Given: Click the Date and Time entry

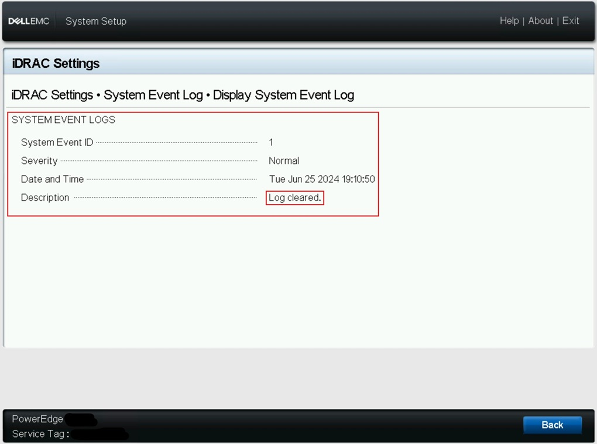Looking at the screenshot, I should click(52, 179).
